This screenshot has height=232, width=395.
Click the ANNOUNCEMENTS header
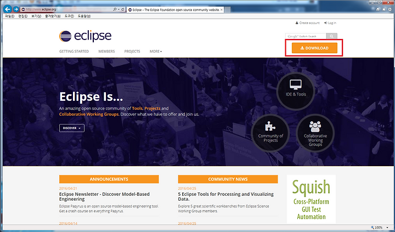click(x=109, y=179)
